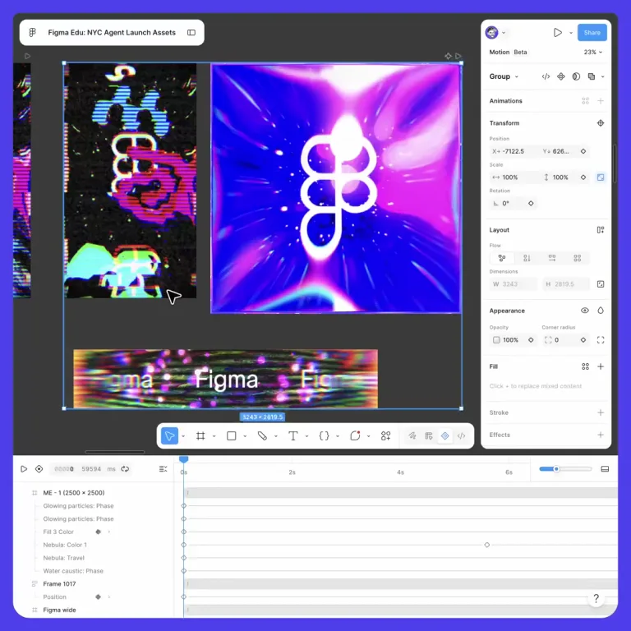Viewport: 631px width, 631px height.
Task: Adjust the timeline zoom slider
Action: [556, 469]
